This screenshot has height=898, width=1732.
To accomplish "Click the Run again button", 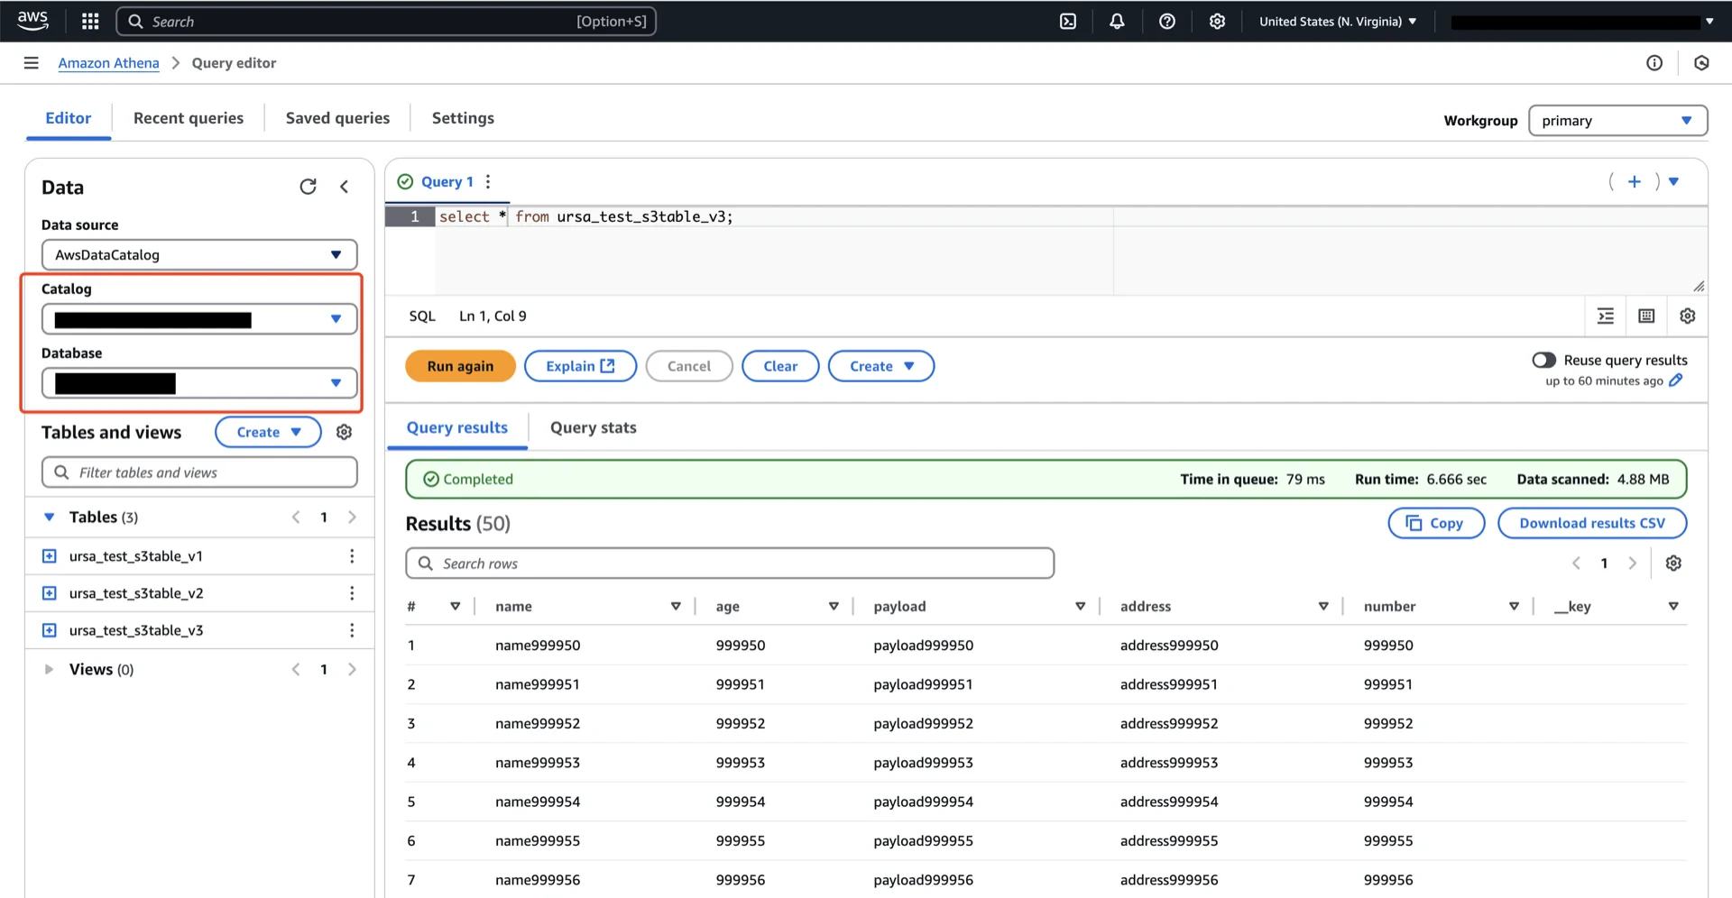I will [x=460, y=366].
